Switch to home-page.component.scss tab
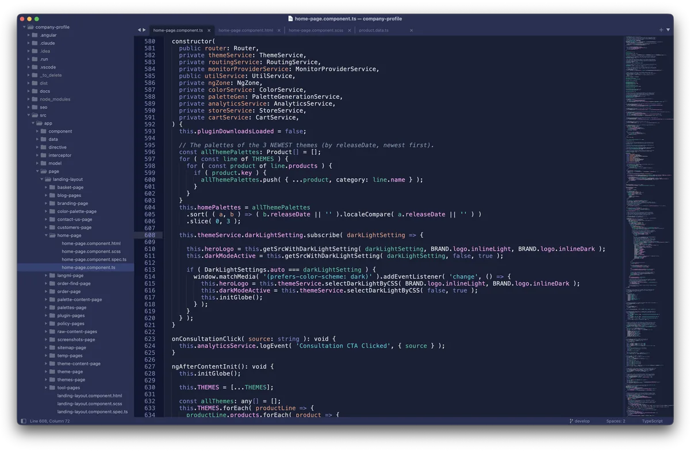 316,30
